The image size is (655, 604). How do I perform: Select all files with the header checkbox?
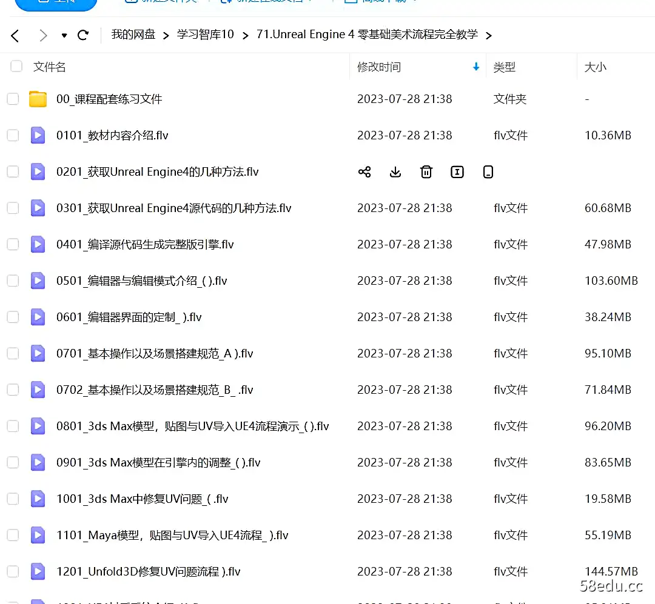coord(16,67)
